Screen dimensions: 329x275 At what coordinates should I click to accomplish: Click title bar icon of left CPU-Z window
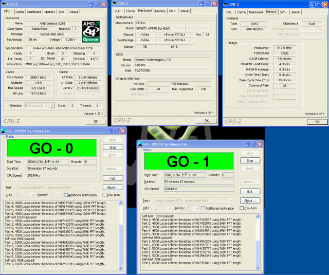point(4,4)
